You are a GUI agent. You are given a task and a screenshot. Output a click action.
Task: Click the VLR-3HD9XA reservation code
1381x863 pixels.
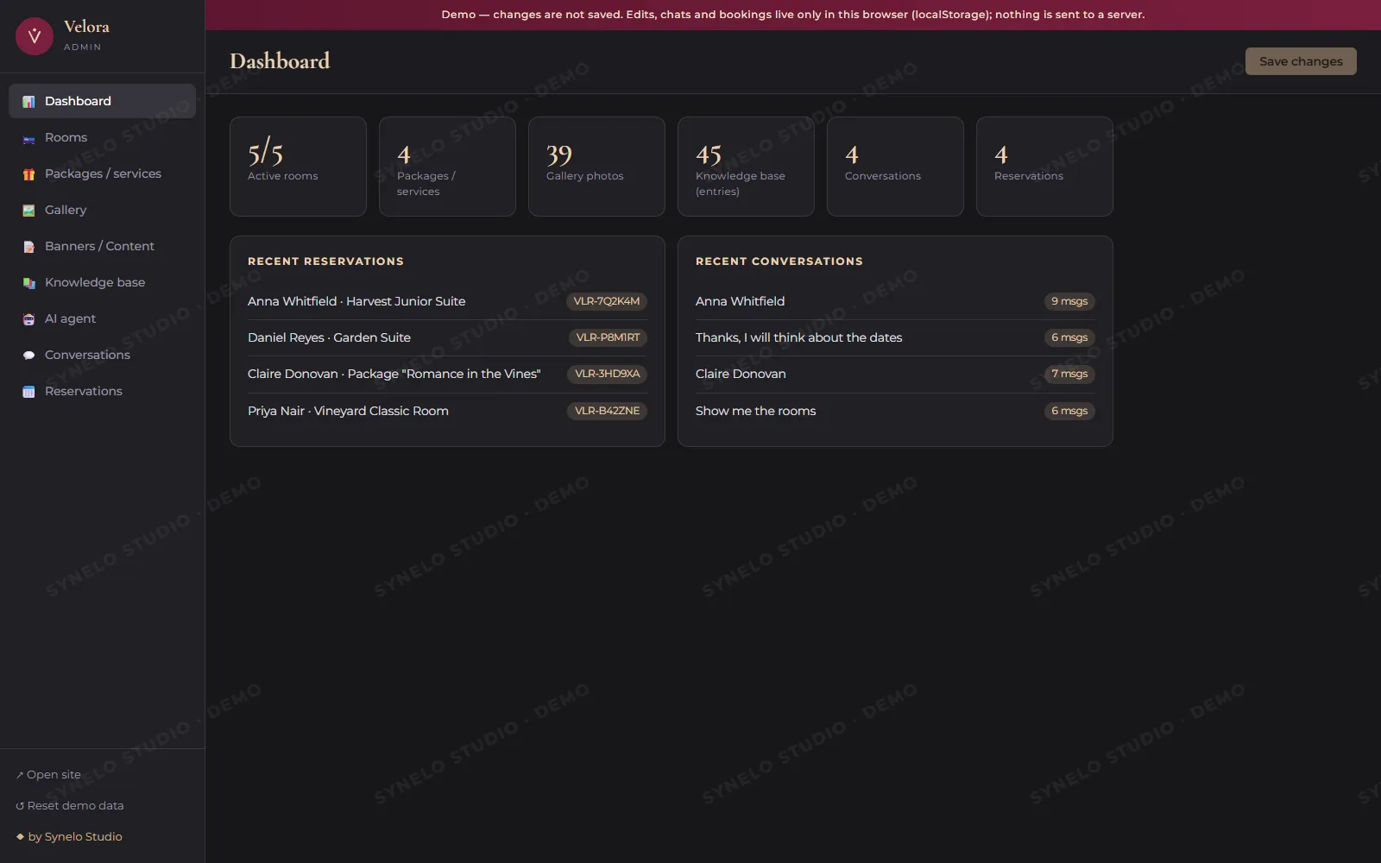click(607, 374)
